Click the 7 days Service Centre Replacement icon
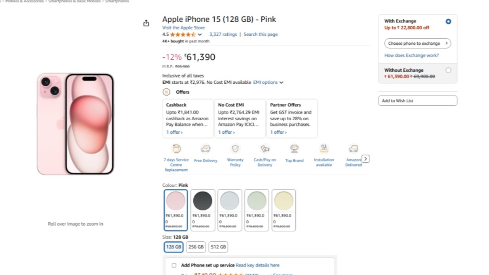 [176, 149]
